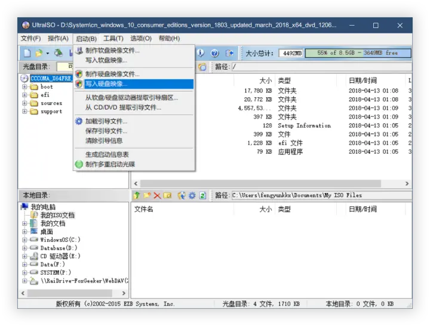Expand the Data(F:) drive node
The height and width of the screenshot is (326, 430).
24,265
